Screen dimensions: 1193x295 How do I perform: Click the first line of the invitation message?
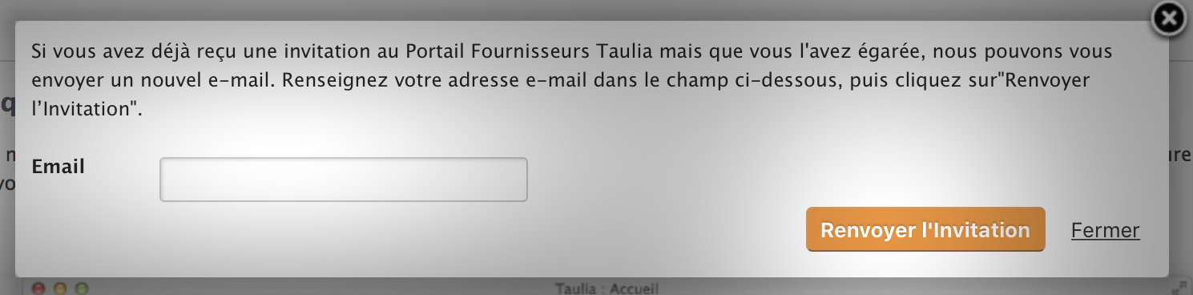click(571, 53)
